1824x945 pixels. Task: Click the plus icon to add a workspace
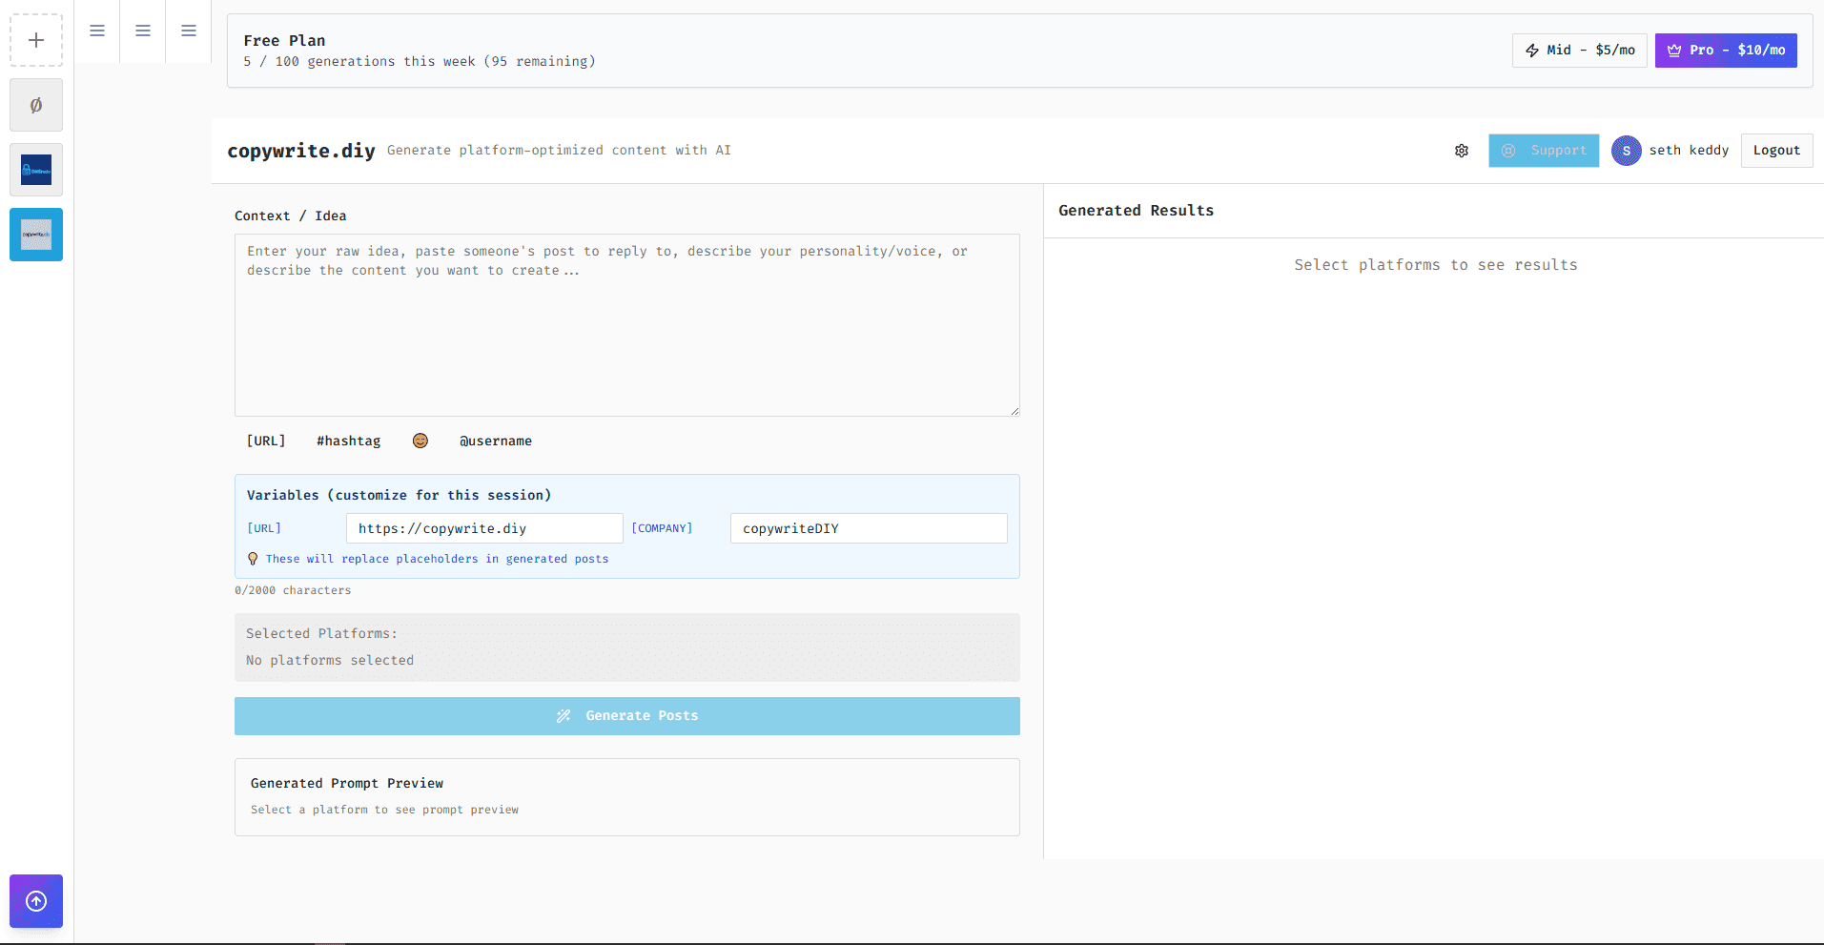[36, 40]
